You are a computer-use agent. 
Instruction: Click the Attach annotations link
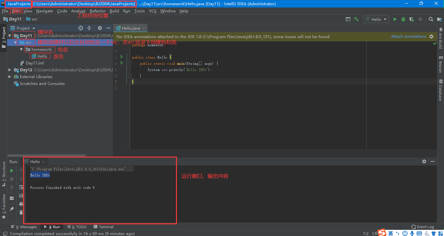point(409,36)
